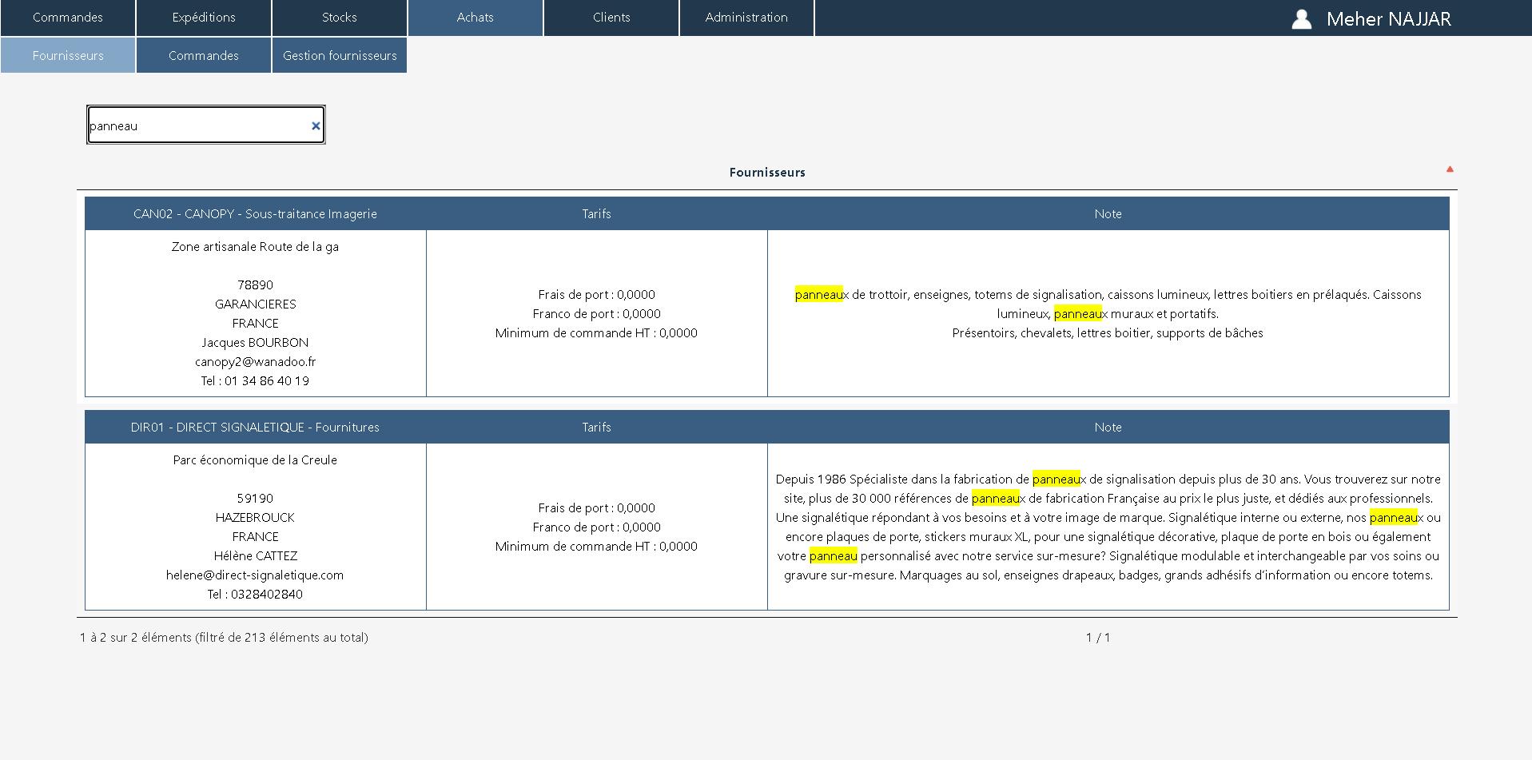The image size is (1532, 760).
Task: Click inside the panneau search field
Action: coord(200,125)
